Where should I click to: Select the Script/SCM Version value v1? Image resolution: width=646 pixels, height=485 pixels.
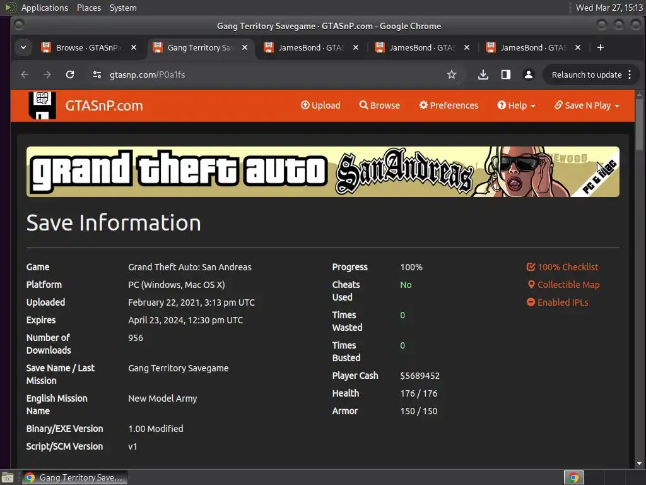pyautogui.click(x=132, y=446)
